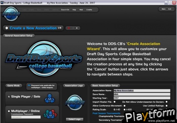Click the red Cancel icon beside wizard title
This screenshot has height=123, width=177.
click(x=69, y=28)
